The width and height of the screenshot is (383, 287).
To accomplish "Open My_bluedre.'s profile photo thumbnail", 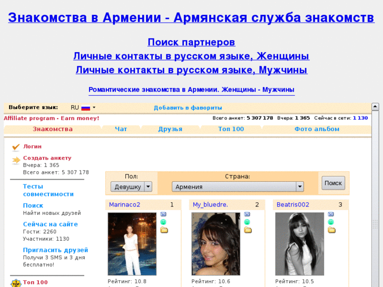I will click(x=215, y=244).
